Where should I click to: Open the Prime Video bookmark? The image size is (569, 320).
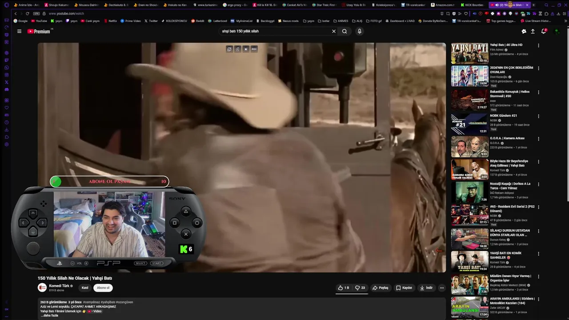(x=131, y=21)
